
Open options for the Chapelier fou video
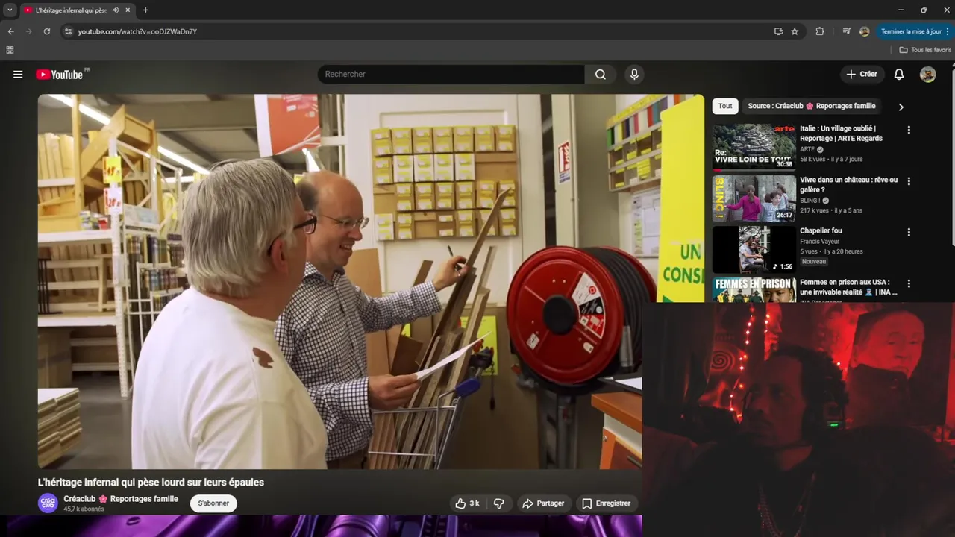pos(909,232)
